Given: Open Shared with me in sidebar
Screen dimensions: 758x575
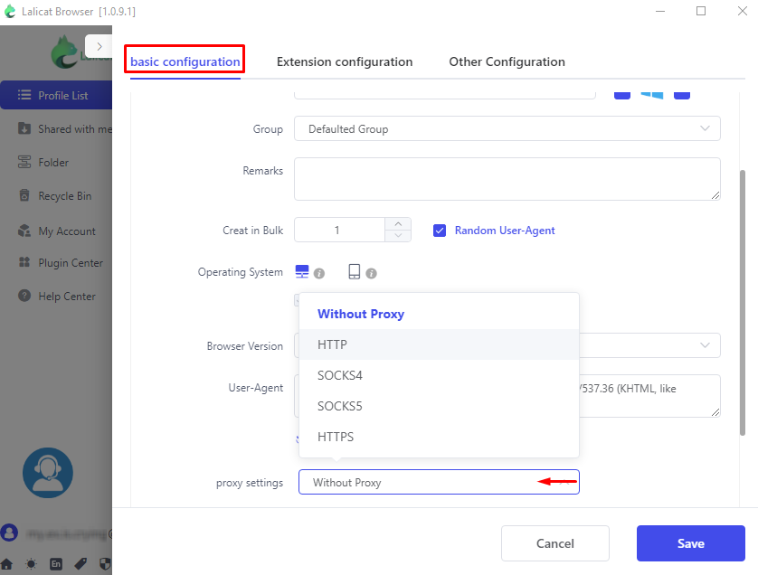Looking at the screenshot, I should tap(56, 128).
